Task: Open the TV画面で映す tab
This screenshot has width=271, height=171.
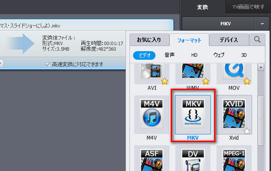Action: pyautogui.click(x=248, y=7)
